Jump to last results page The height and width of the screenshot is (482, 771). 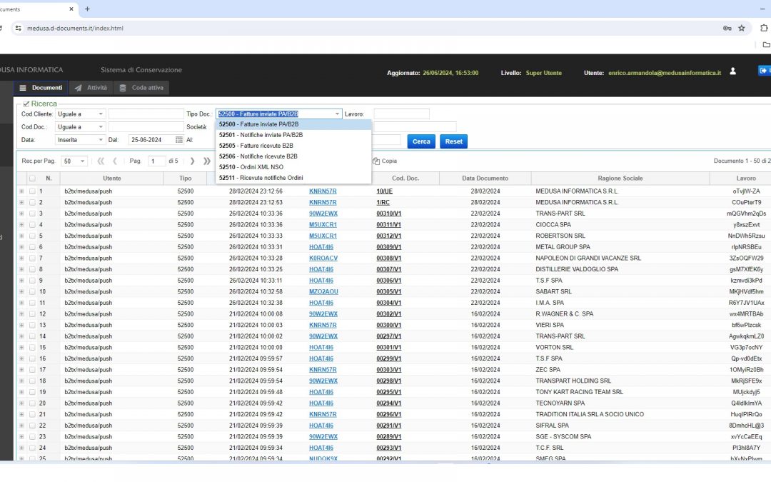coord(207,161)
